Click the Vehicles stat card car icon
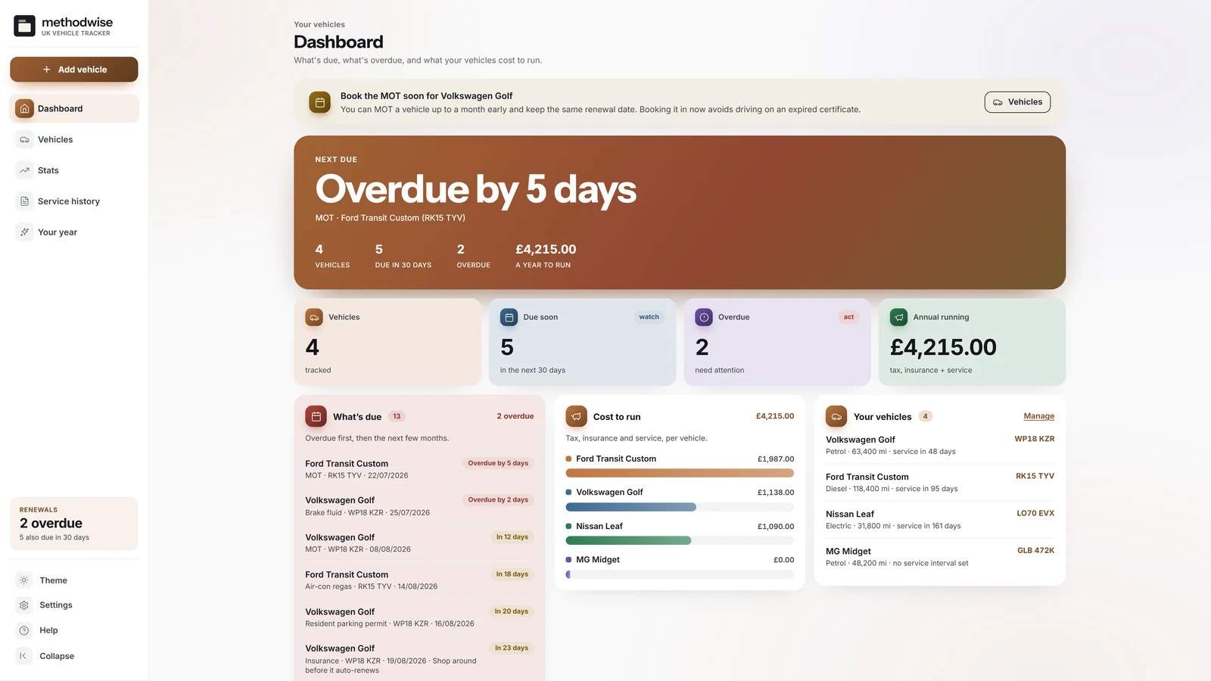The image size is (1211, 681). (314, 317)
